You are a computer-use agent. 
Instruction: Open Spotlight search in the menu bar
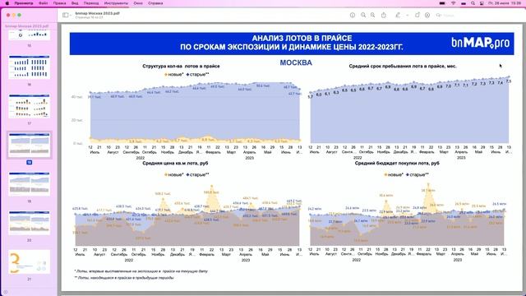[473, 3]
